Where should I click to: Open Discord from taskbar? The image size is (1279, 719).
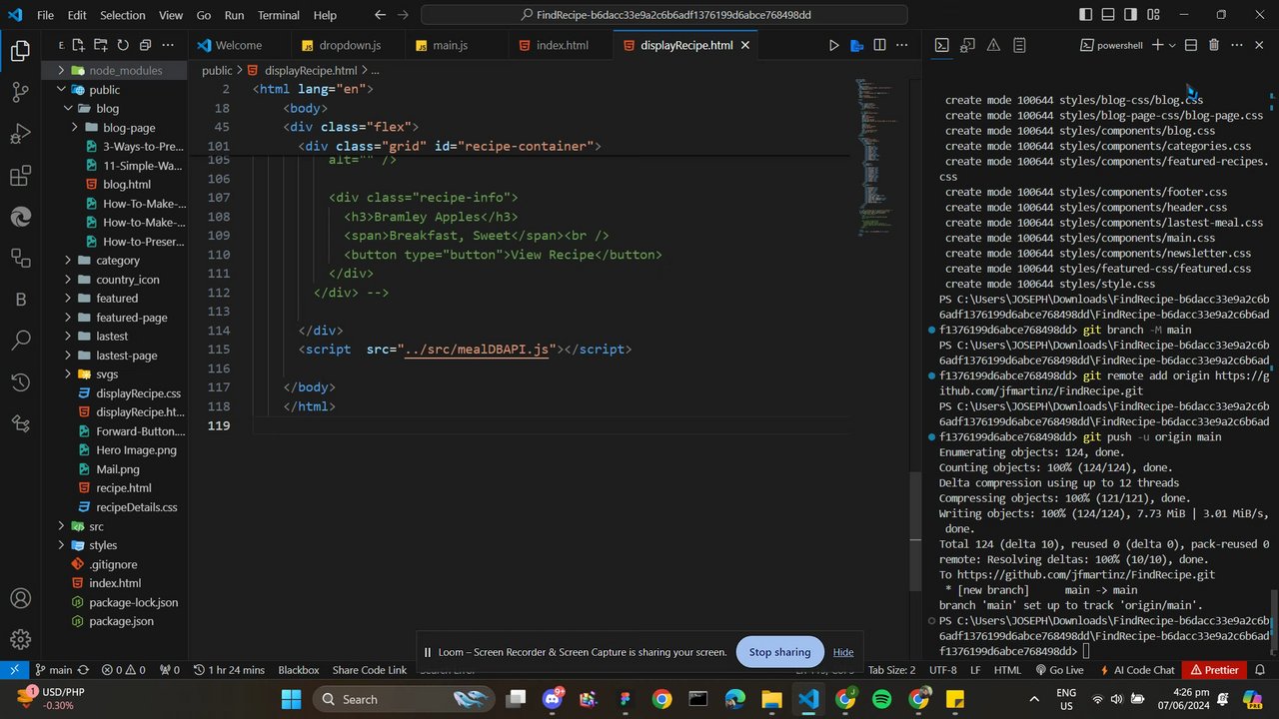coord(552,699)
